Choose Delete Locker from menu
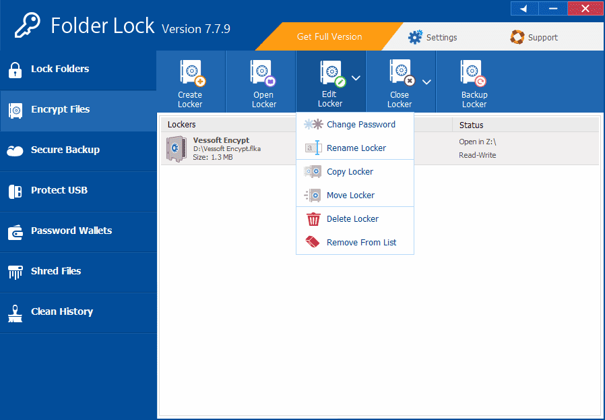The image size is (605, 420). (355, 218)
